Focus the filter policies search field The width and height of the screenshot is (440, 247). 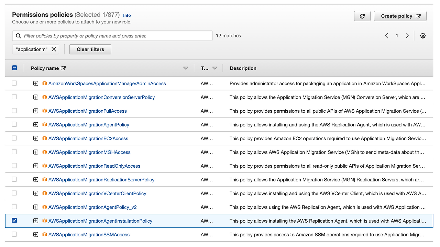pyautogui.click(x=112, y=36)
